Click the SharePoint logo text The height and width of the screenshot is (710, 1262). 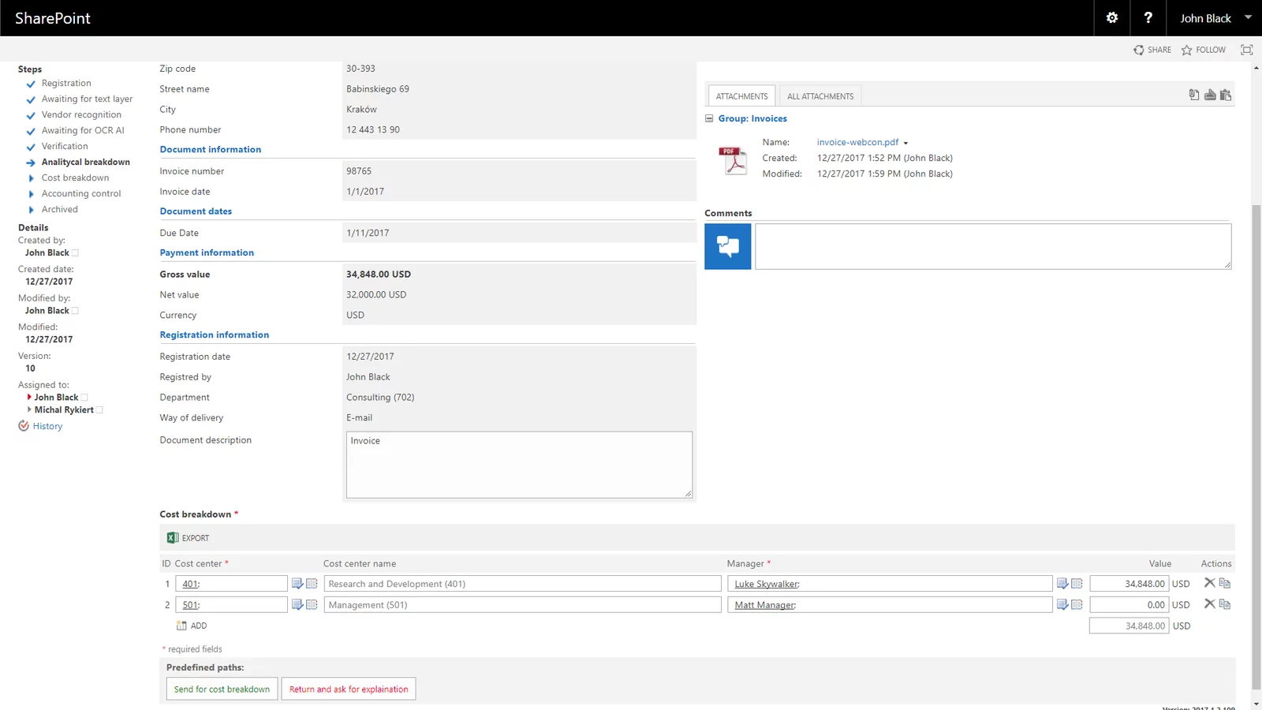tap(53, 18)
